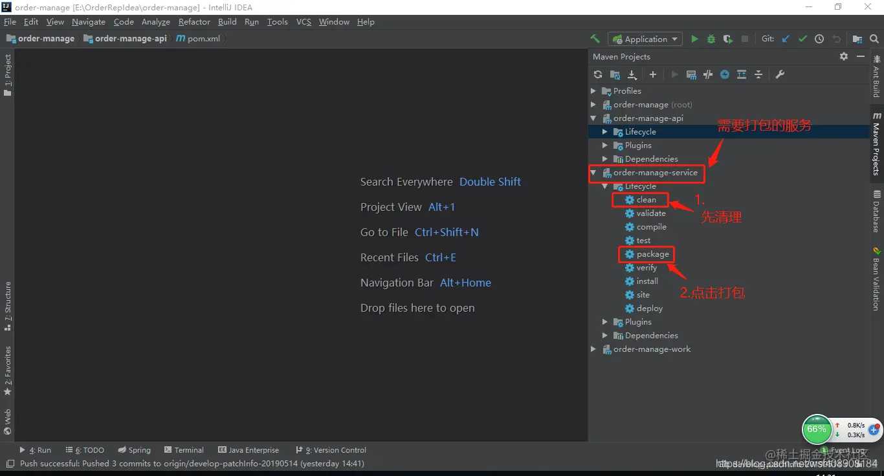Image resolution: width=884 pixels, height=476 pixels.
Task: Click the Build Project hammer icon
Action: coord(595,39)
